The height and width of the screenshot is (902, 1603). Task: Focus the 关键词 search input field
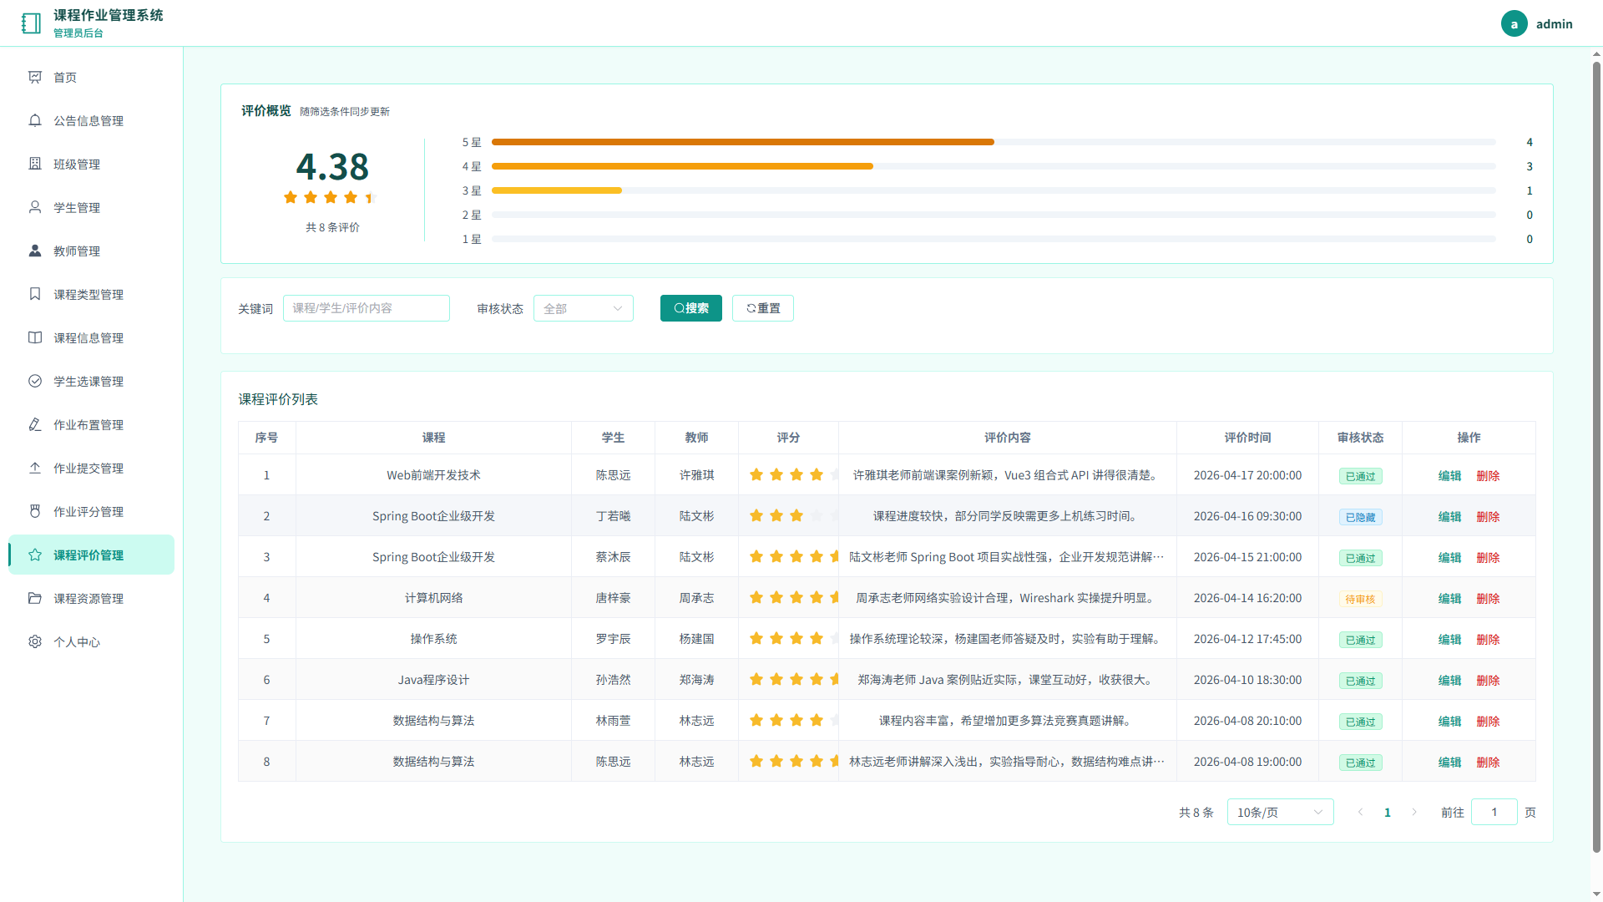tap(367, 308)
